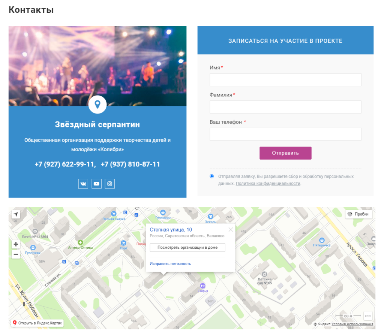This screenshot has height=335, width=384.
Task: Click the Почта № 413864 map marker
Action: tap(35, 232)
